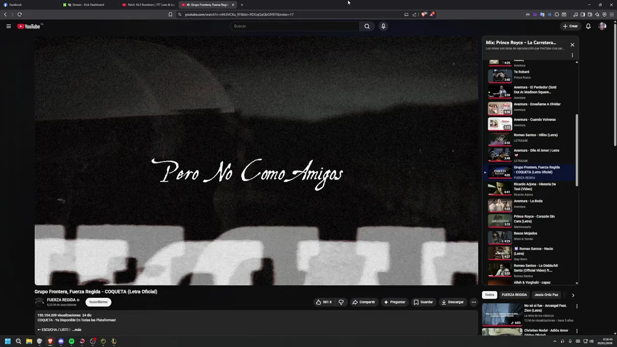Image resolution: width=617 pixels, height=347 pixels.
Task: Open the FUERZA REGIDA channel name link
Action: (61, 300)
